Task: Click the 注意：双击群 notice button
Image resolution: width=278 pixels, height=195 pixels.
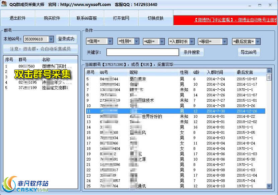Action: pyautogui.click(x=41, y=49)
